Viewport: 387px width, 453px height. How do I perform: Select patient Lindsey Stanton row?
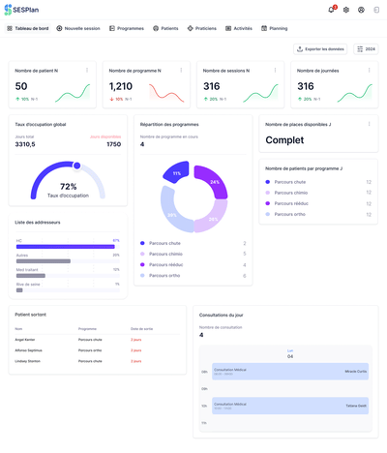tap(98, 361)
